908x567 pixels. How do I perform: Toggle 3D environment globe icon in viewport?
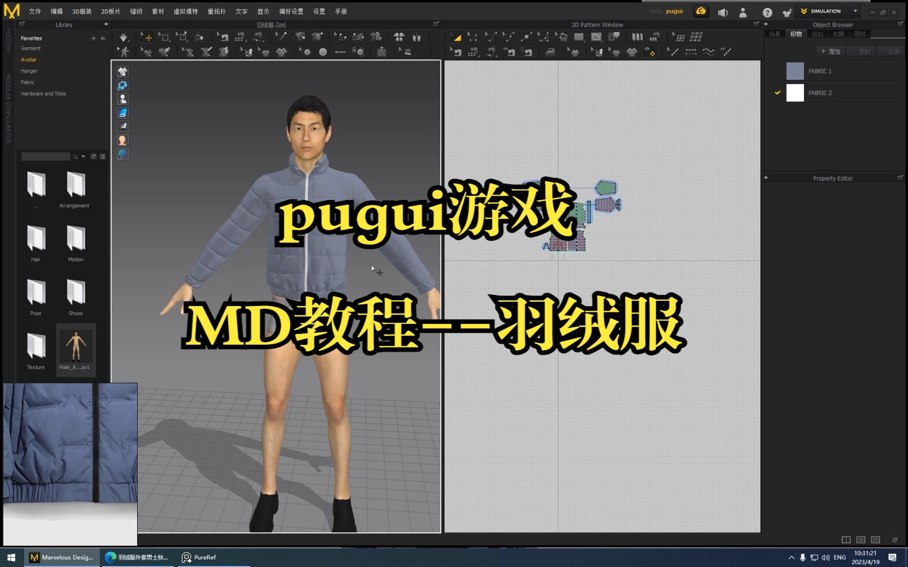click(122, 154)
